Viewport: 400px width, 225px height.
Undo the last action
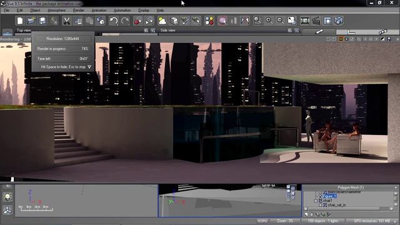point(114,21)
